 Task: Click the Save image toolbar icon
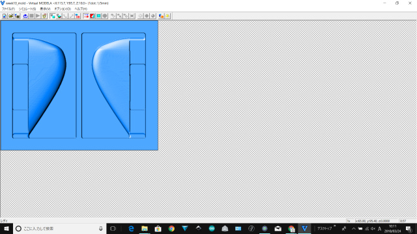pos(18,16)
